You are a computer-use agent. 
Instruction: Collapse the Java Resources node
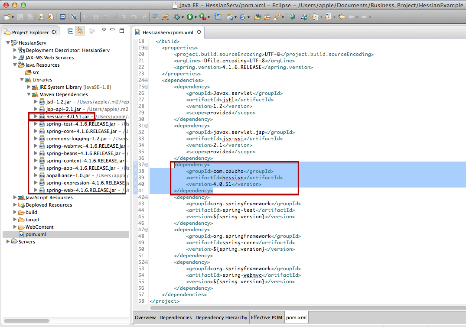point(15,65)
